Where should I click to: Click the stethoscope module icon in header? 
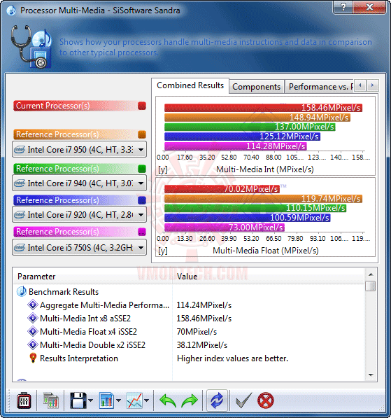(x=31, y=47)
